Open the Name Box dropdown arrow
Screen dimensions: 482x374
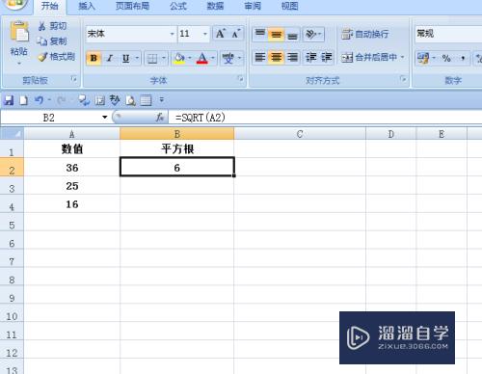click(105, 118)
